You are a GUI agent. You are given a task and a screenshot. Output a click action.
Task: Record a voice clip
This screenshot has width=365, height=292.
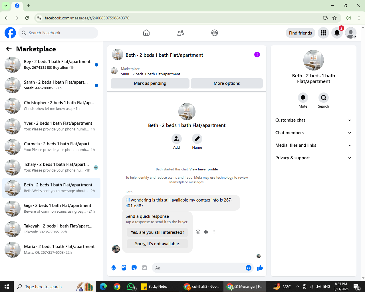[114, 268]
